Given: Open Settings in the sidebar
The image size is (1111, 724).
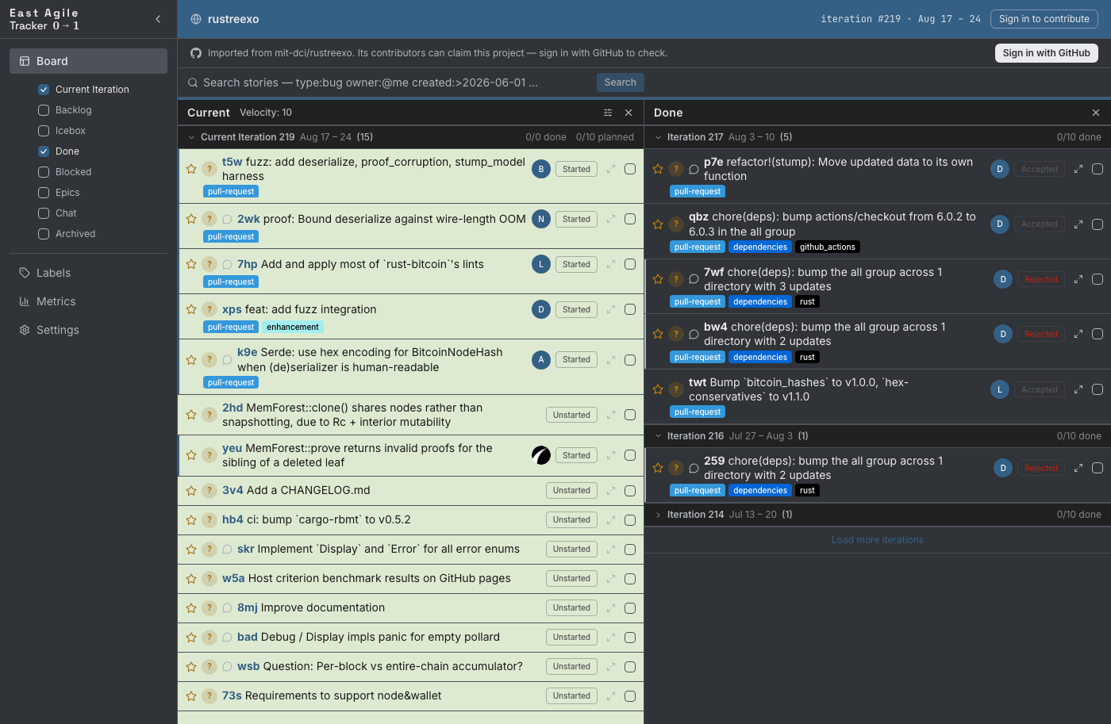Looking at the screenshot, I should 88,330.
